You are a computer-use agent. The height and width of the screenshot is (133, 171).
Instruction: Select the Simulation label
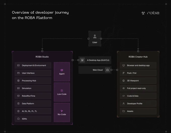click(26, 88)
